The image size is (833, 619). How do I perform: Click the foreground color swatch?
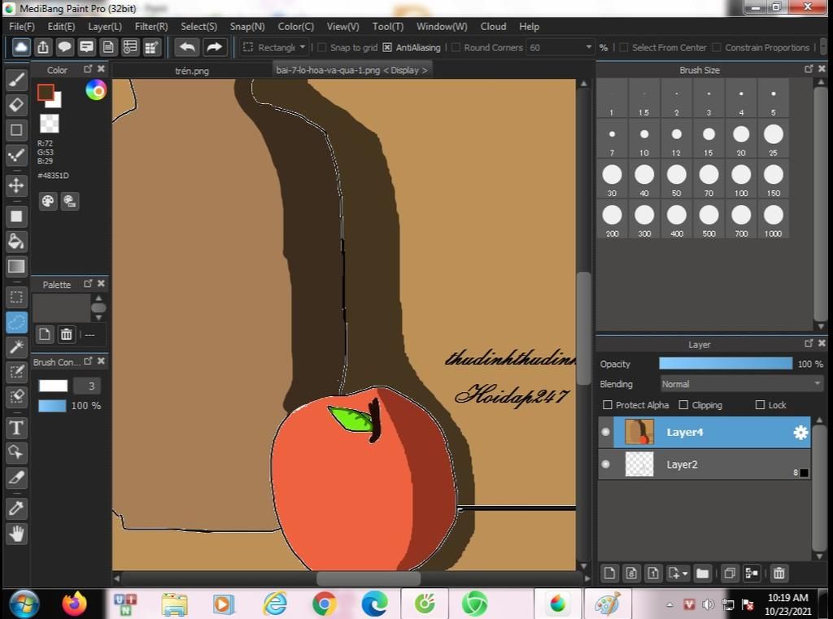[x=46, y=93]
